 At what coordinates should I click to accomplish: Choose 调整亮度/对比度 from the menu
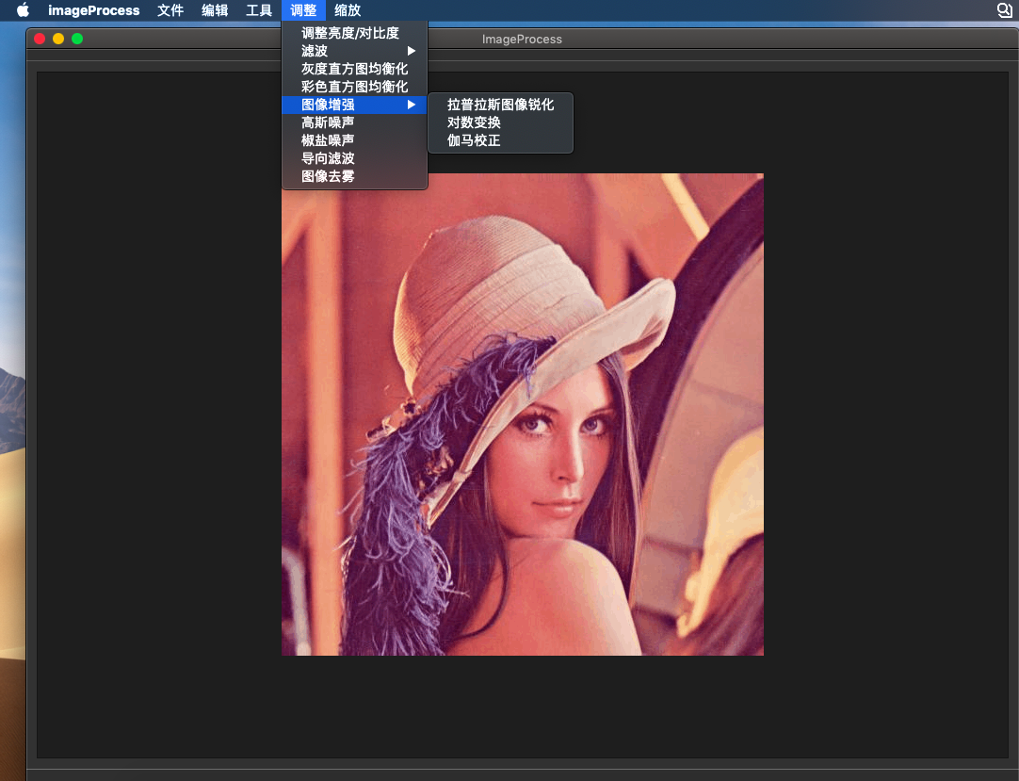(355, 33)
